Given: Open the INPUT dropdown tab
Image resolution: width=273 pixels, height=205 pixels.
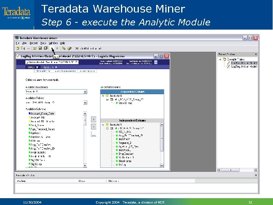Looking at the screenshot, I should [x=33, y=67].
